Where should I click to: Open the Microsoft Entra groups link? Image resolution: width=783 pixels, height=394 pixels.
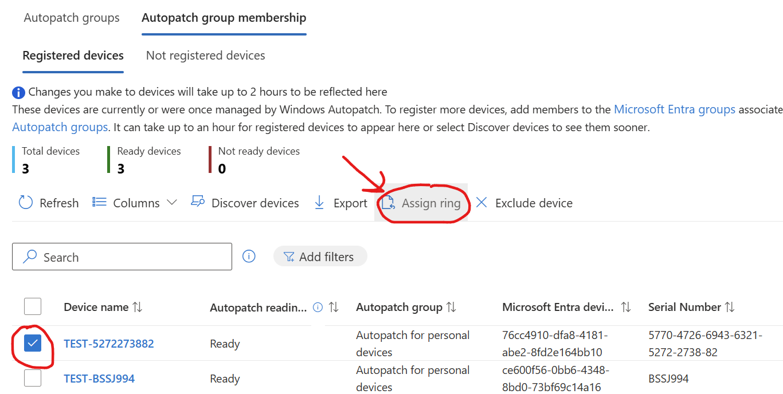coord(675,109)
